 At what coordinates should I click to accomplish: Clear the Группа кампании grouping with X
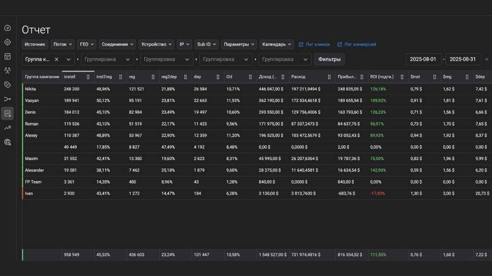point(56,59)
